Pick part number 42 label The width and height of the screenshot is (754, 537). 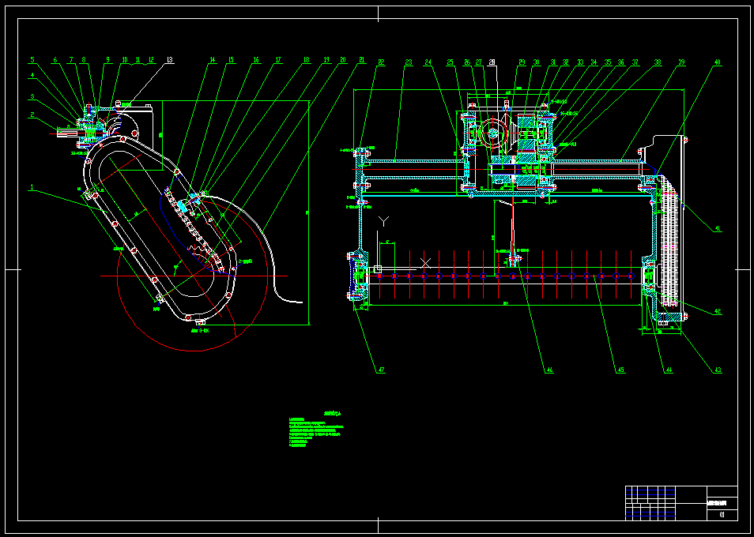tap(718, 311)
